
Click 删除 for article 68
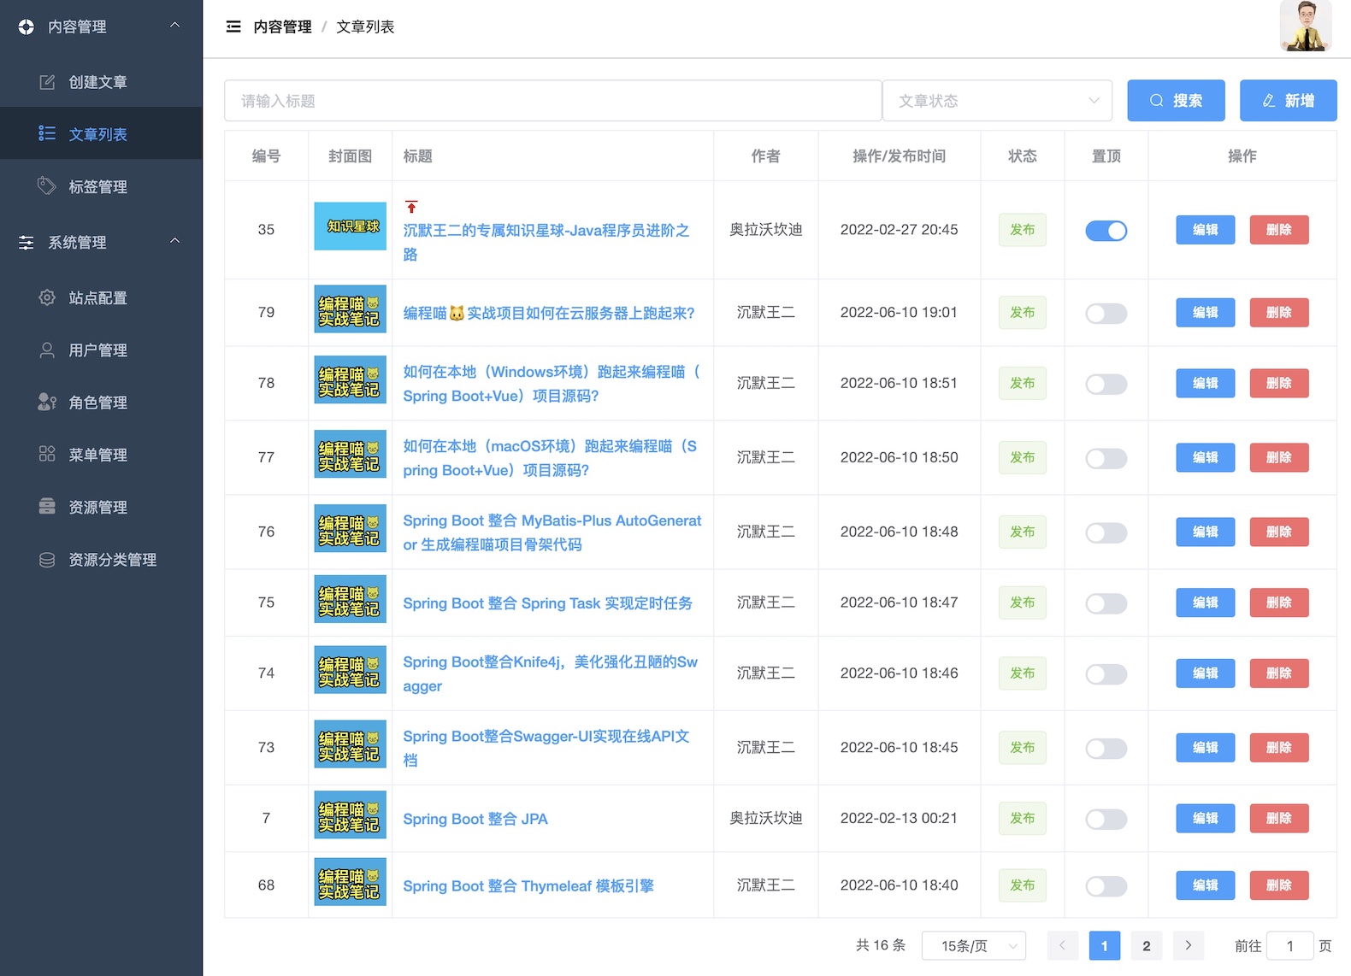pos(1279,885)
